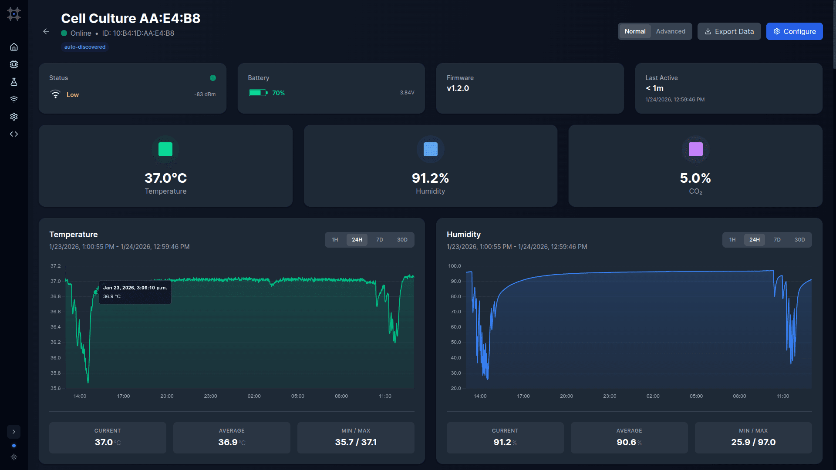Click the green Temperature sensor icon
The image size is (836, 470).
(165, 149)
